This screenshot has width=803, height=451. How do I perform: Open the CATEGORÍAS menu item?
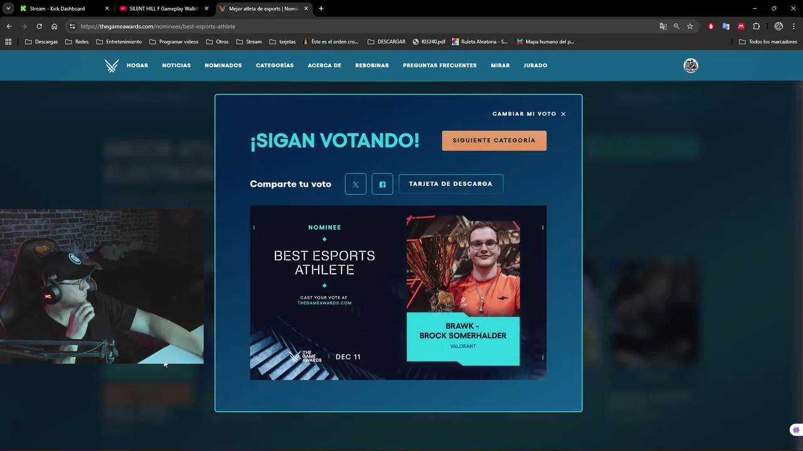(x=275, y=66)
